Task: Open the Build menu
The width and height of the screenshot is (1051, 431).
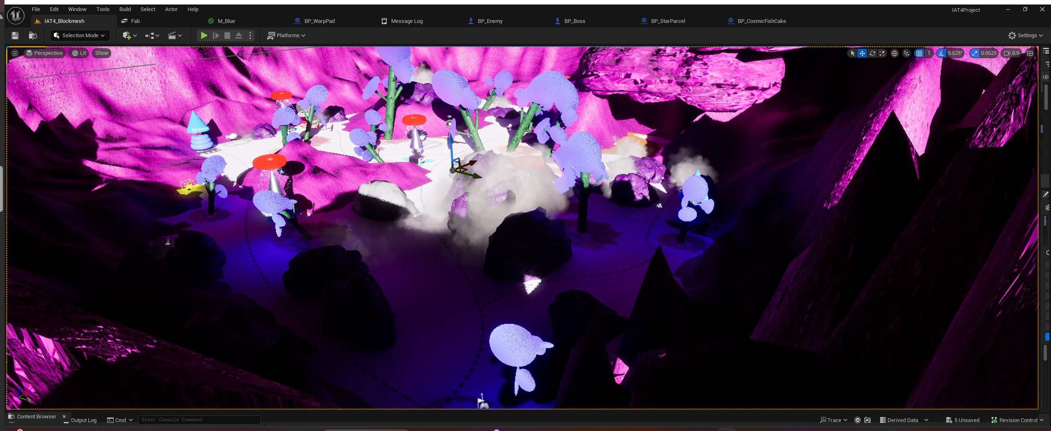Action: 125,9
